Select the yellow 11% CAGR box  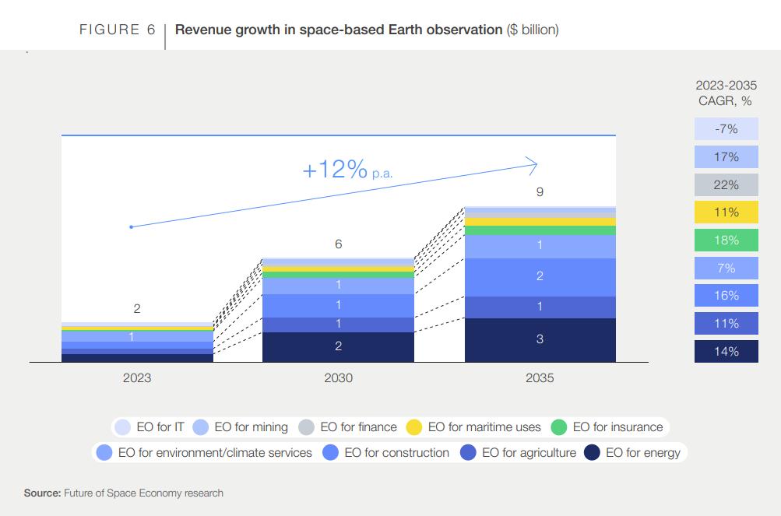(726, 212)
